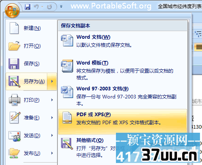Viewport: 202px width, 165px height.
Task: Select the 发布(U) menu entry
Action: 32,153
